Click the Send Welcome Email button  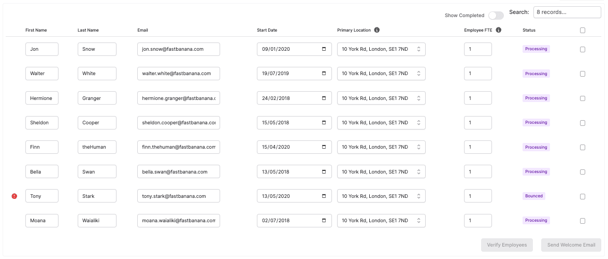click(x=571, y=245)
